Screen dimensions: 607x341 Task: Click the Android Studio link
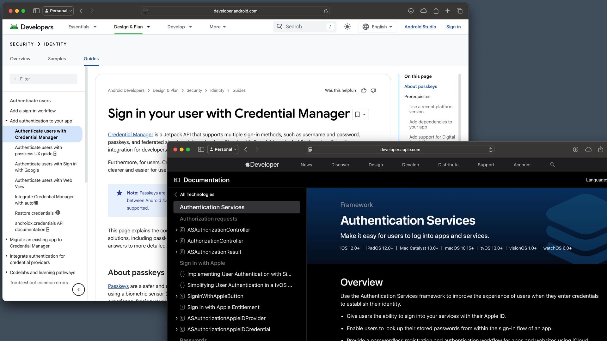click(420, 27)
